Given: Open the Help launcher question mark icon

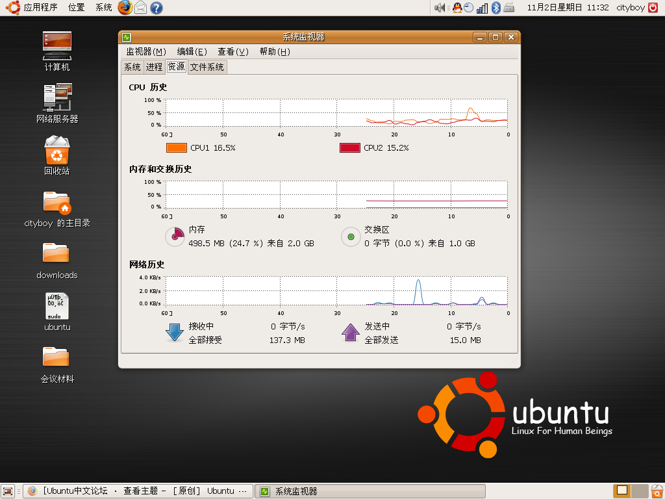Looking at the screenshot, I should click(x=157, y=8).
